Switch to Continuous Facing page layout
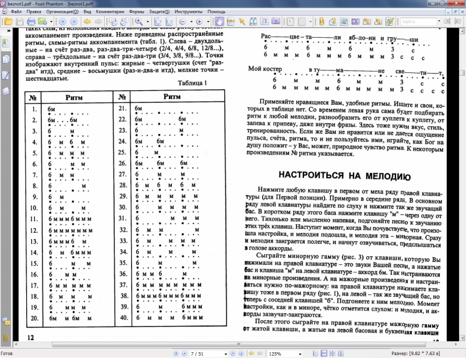Viewport: 466px width, 358px height. coord(332,353)
